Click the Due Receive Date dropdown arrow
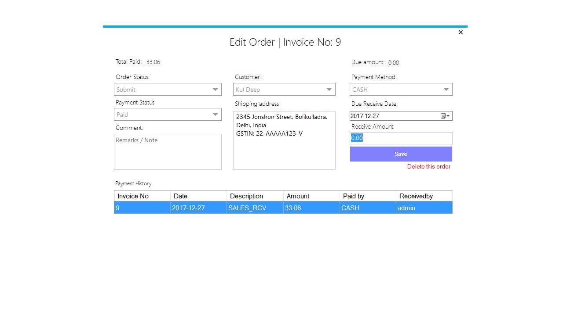 (449, 116)
